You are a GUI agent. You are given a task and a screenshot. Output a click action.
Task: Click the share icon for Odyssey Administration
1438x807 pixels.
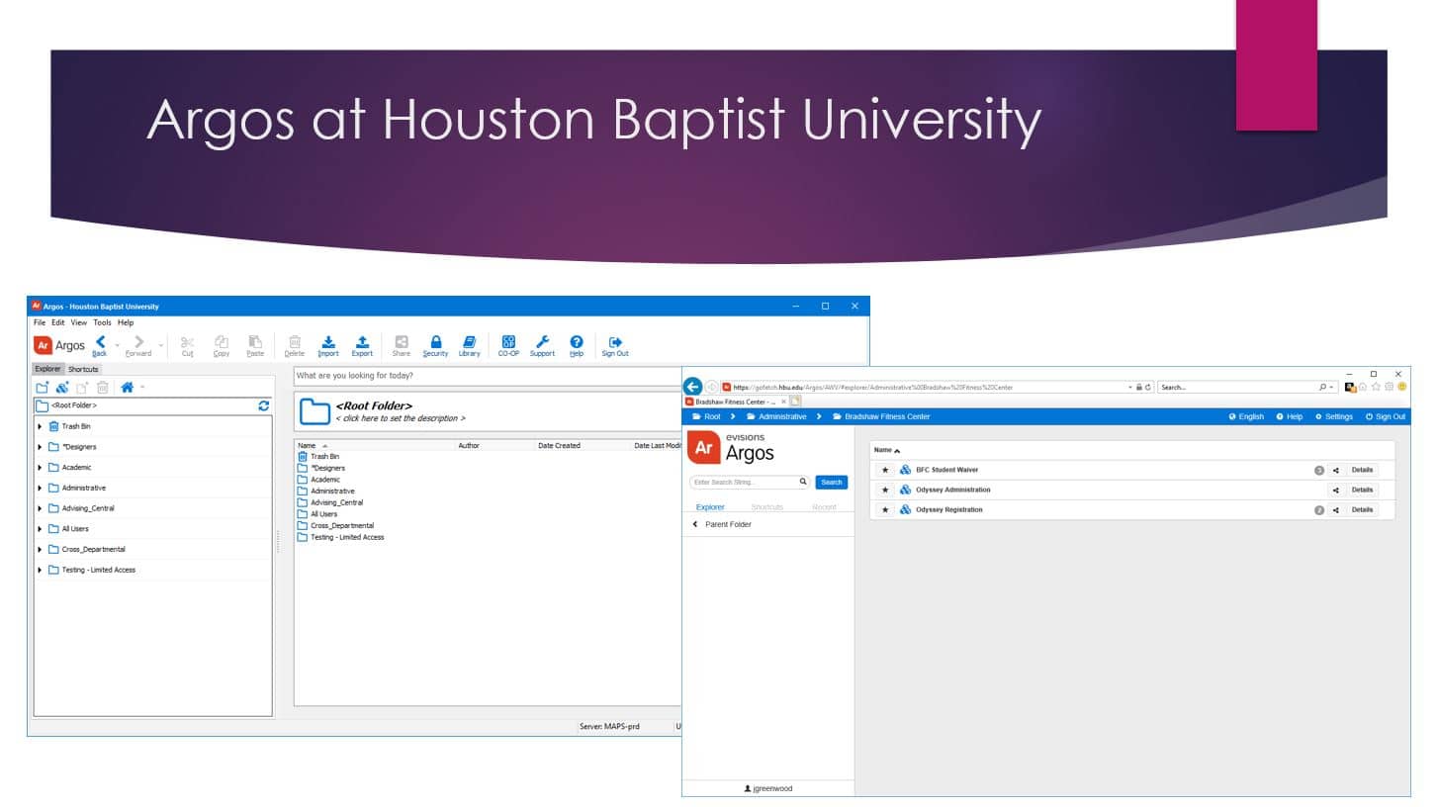[x=1336, y=490]
